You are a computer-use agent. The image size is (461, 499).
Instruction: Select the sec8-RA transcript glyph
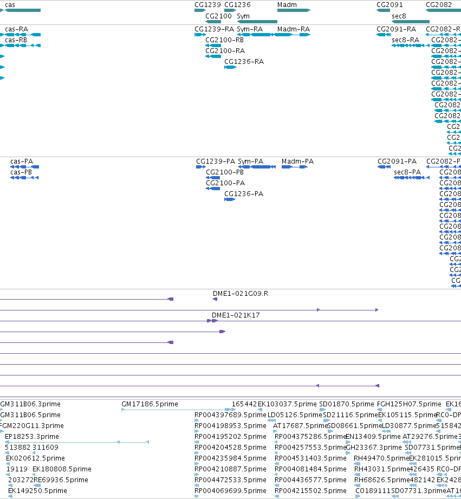411,46
